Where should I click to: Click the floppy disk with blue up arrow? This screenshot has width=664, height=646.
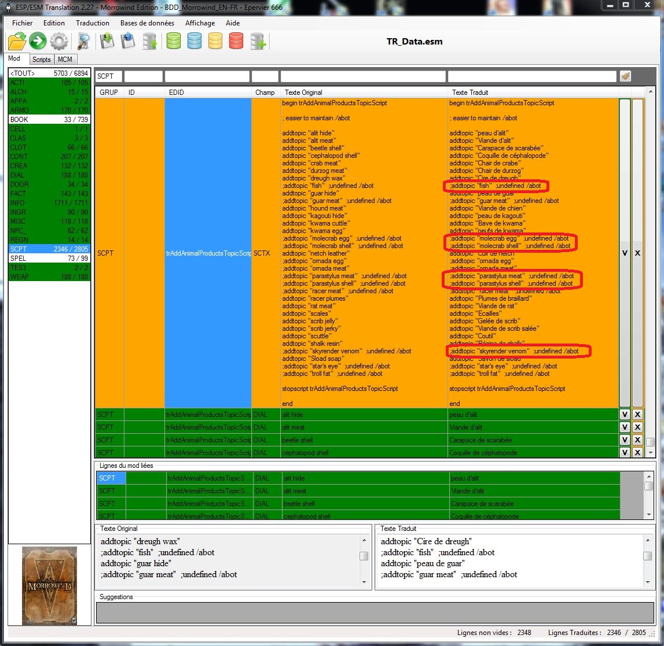[128, 41]
